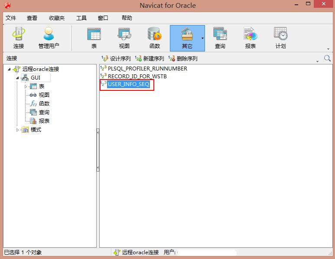Open the 收藏夹 menu

coord(57,18)
